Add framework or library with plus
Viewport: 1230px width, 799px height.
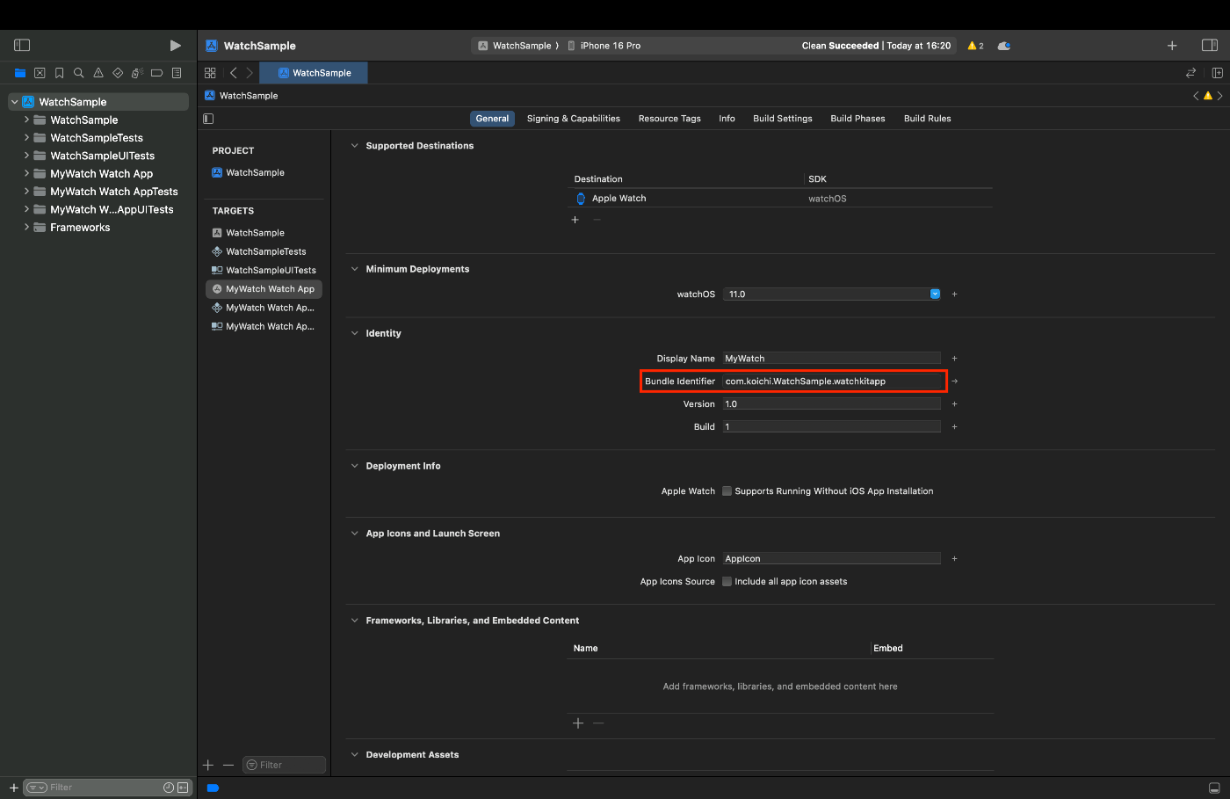pyautogui.click(x=578, y=723)
